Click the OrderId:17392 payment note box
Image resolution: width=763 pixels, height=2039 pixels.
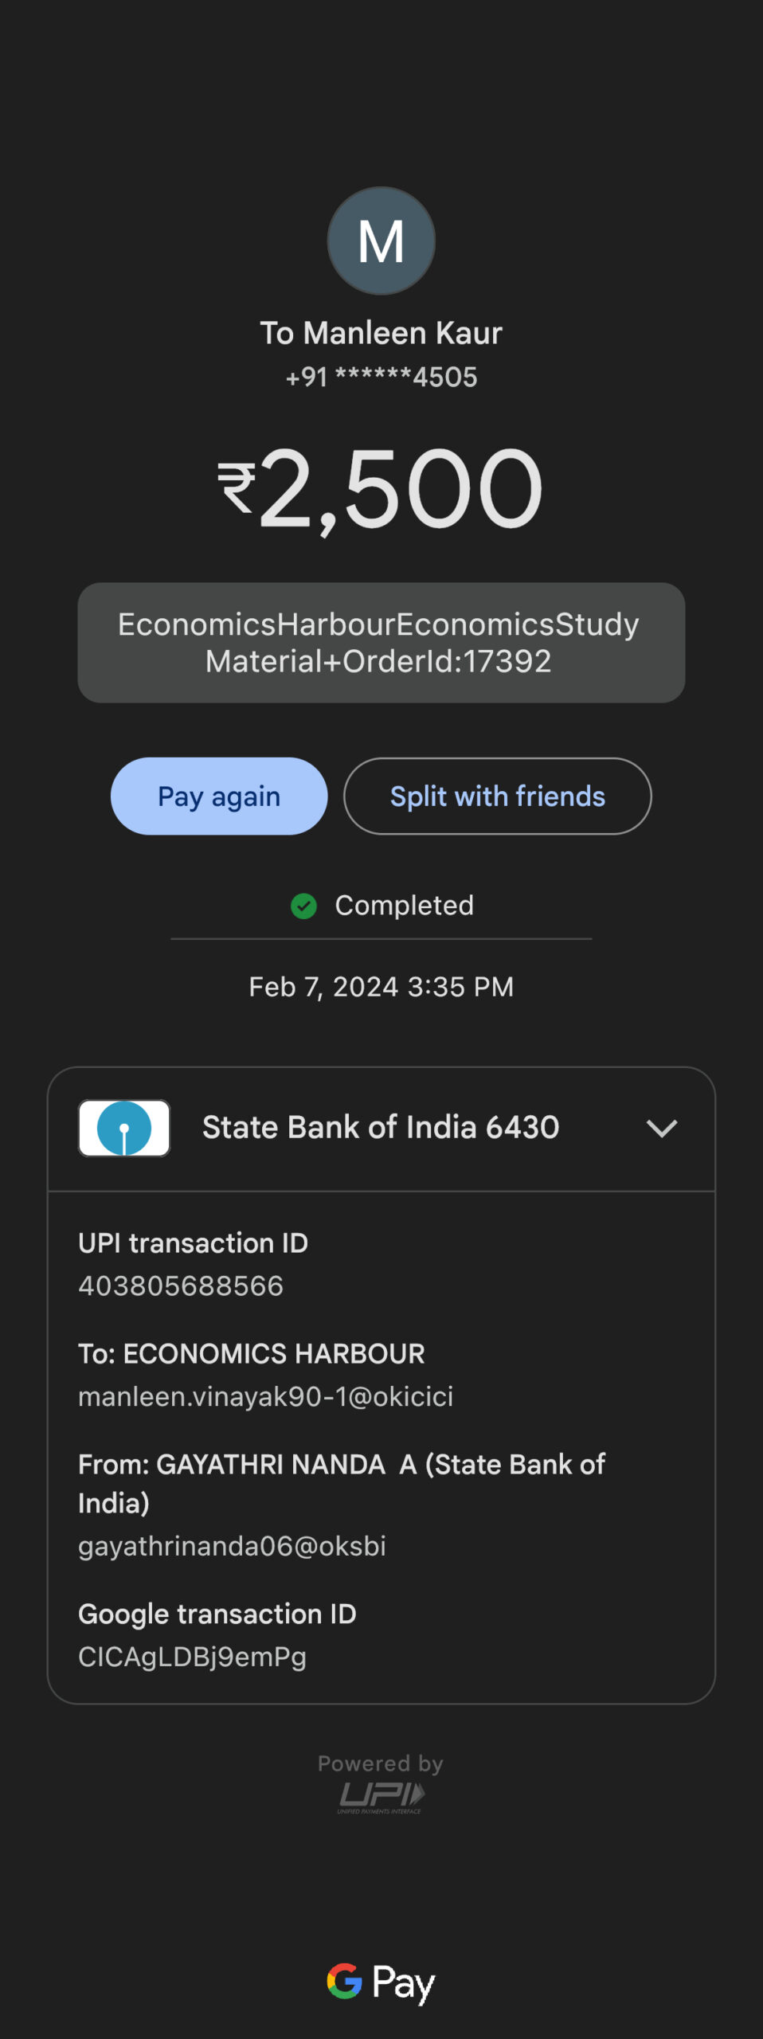tap(381, 643)
